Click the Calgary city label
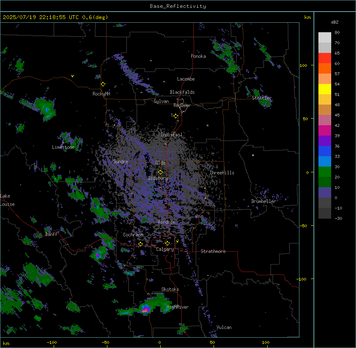The height and width of the screenshot is (348, 356). pyautogui.click(x=165, y=249)
